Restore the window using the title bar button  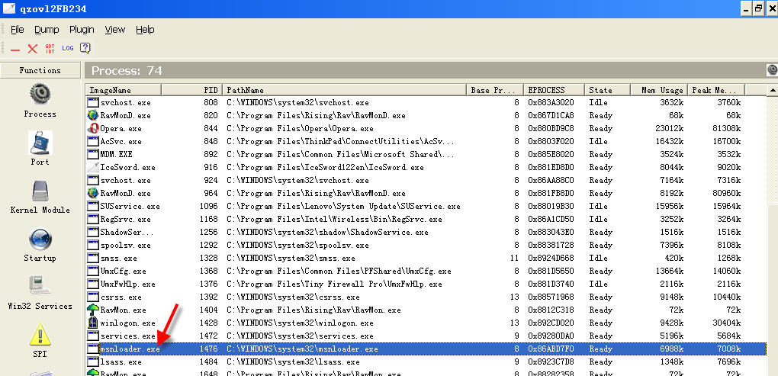759,8
